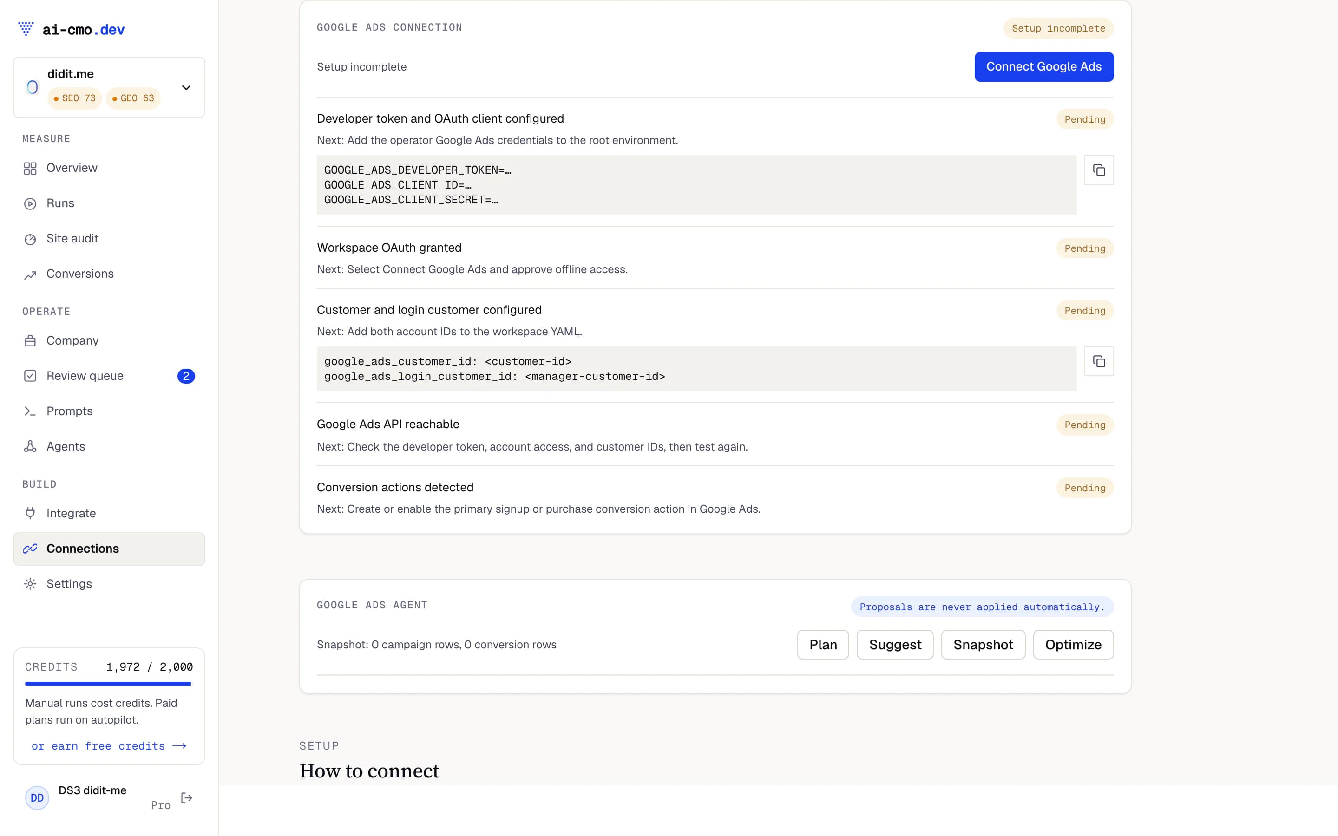This screenshot has height=836, width=1338.
Task: Click the Plan button
Action: point(823,645)
